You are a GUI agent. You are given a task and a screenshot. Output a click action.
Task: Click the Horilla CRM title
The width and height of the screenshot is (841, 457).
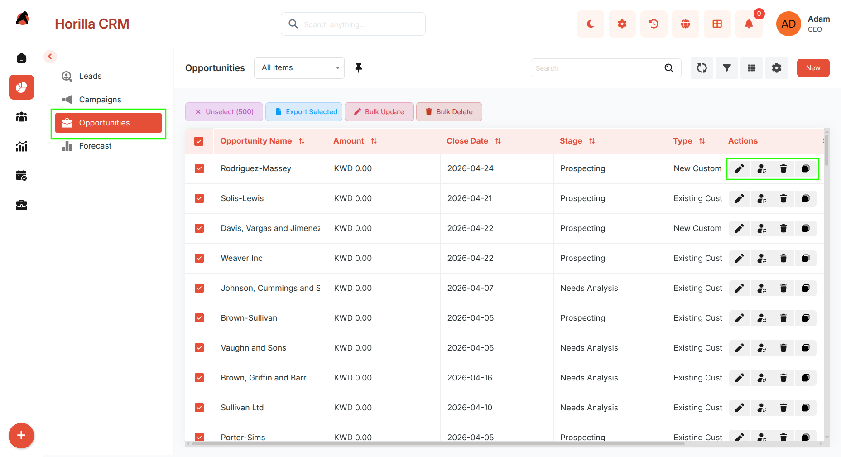[x=92, y=24]
